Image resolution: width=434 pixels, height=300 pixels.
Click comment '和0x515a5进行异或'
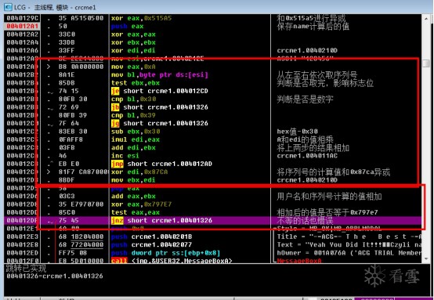(311, 18)
